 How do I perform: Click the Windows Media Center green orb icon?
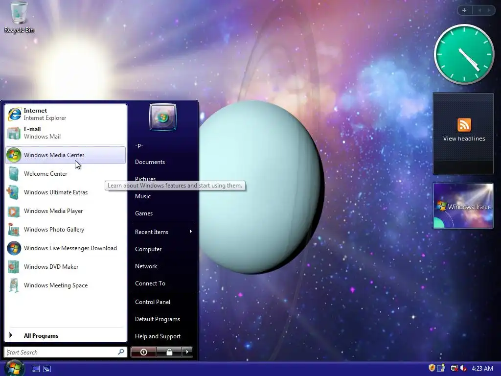[14, 155]
